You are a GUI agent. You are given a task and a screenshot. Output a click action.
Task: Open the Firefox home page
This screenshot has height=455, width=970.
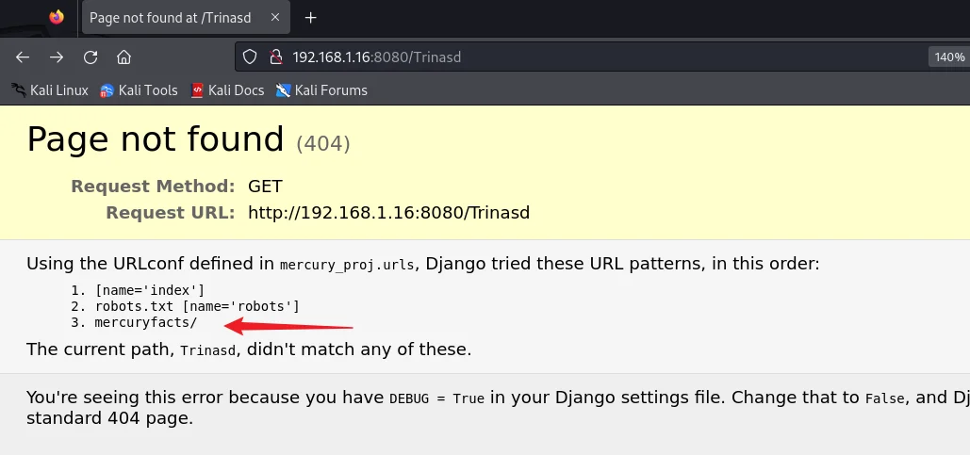tap(123, 57)
